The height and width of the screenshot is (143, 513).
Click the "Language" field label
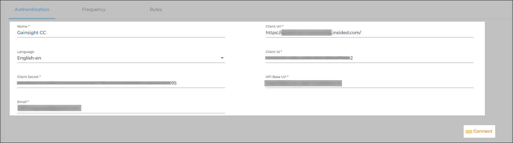coord(26,52)
